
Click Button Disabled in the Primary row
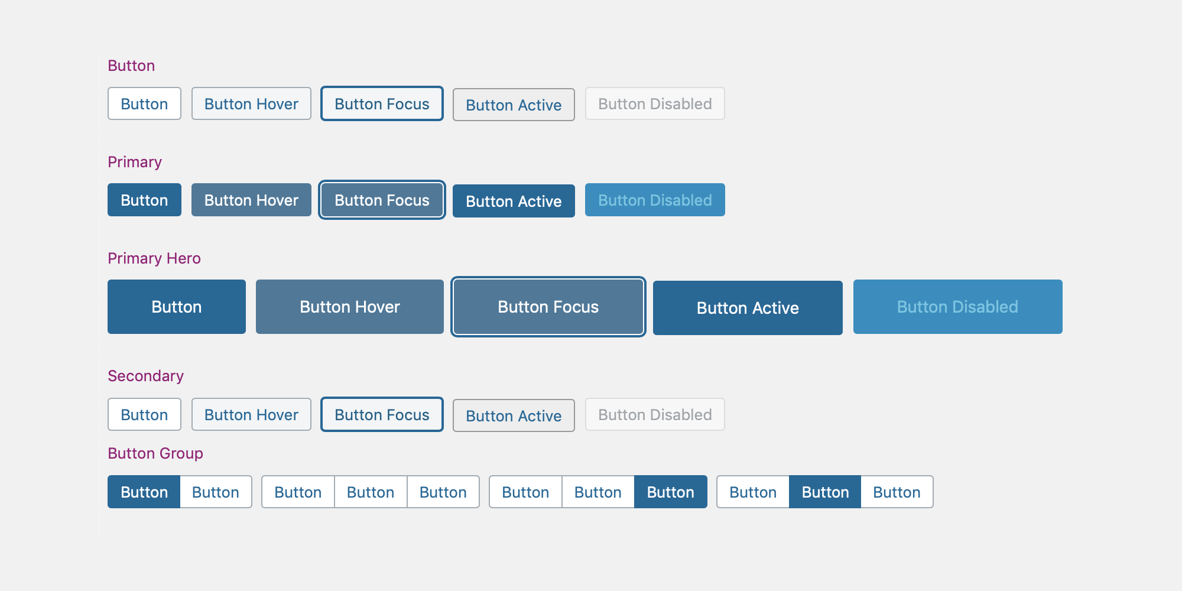tap(655, 200)
